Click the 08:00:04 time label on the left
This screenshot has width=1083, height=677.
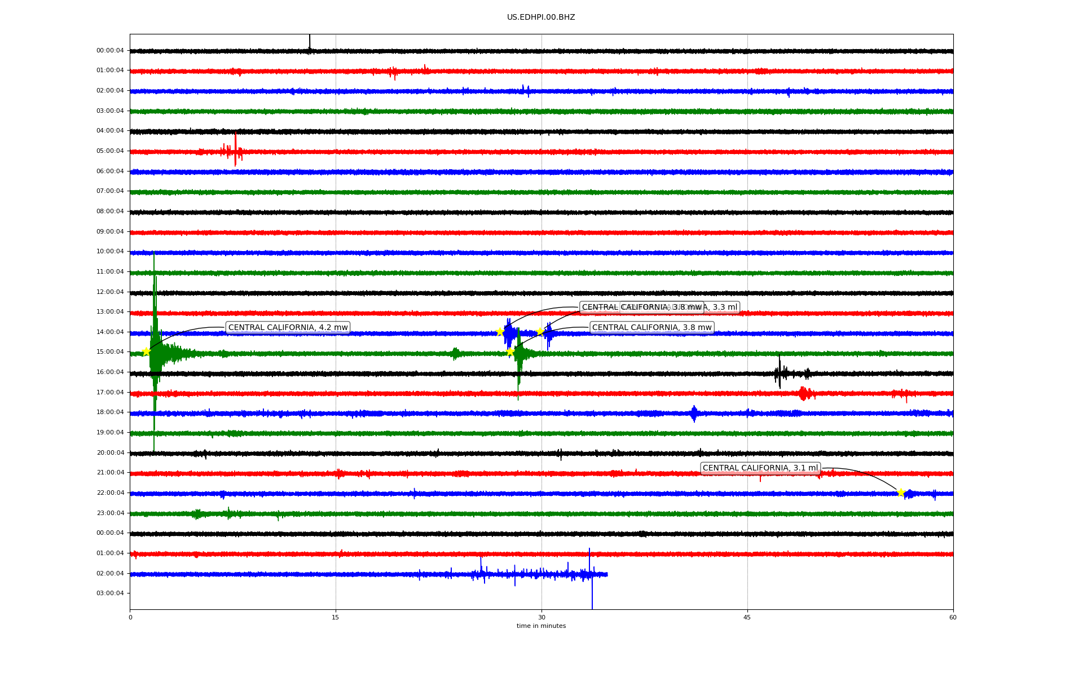pos(110,211)
